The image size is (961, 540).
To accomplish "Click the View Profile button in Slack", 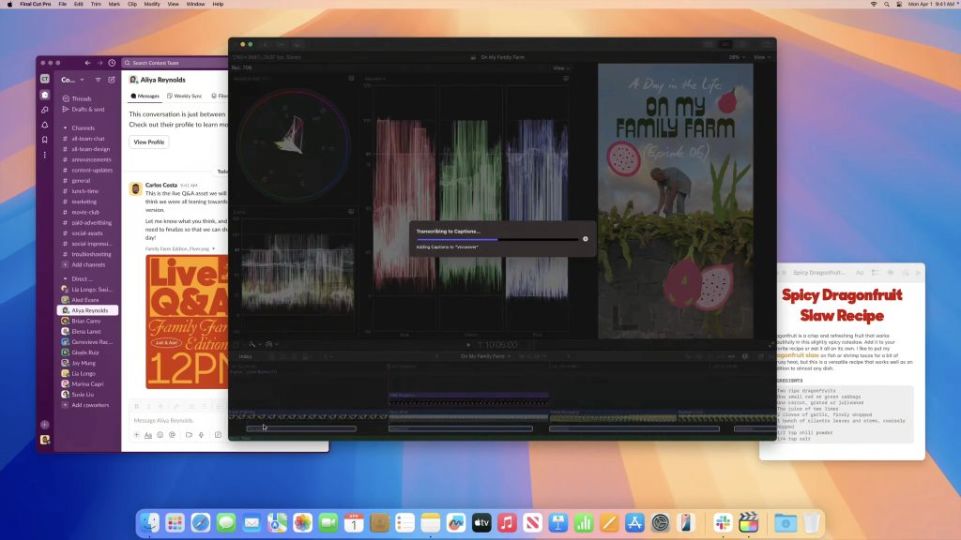I will click(148, 142).
